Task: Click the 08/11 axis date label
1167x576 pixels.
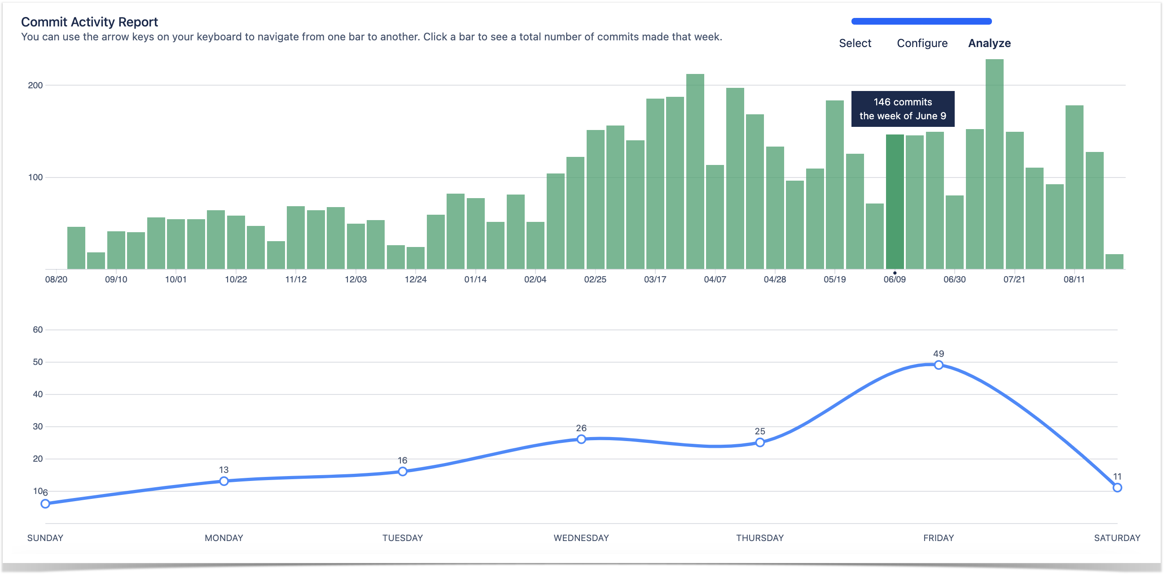Action: [1074, 280]
